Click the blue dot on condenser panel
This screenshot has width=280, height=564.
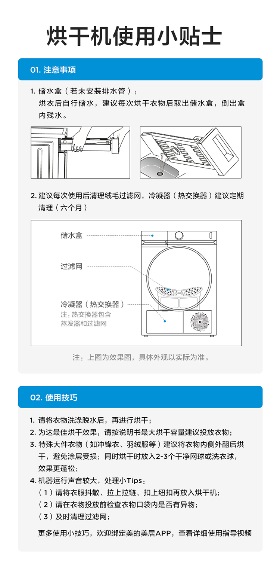click(165, 321)
